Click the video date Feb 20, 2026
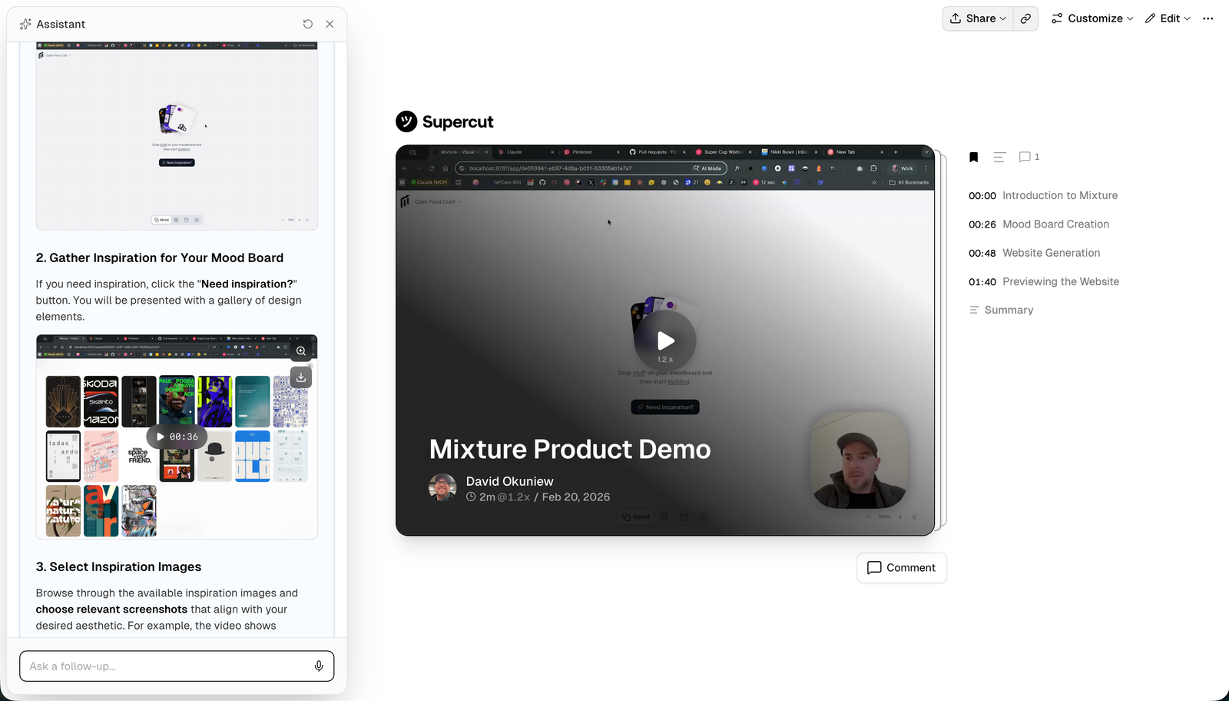This screenshot has height=701, width=1229. pyautogui.click(x=576, y=497)
